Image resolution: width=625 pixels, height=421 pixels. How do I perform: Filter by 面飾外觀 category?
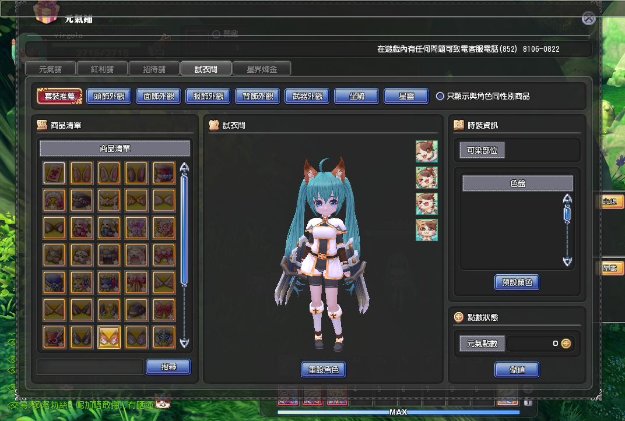coord(159,96)
